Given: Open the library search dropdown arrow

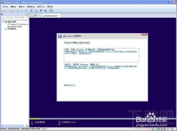Looking at the screenshot, I should point(27,18).
